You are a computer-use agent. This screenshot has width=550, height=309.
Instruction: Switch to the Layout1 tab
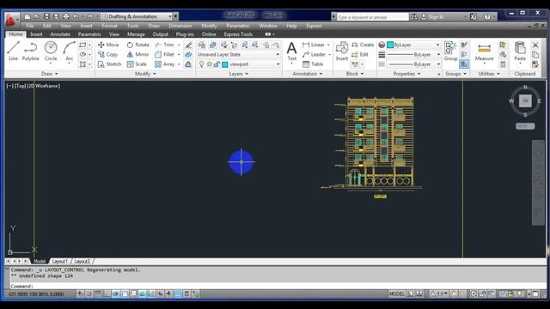[59, 261]
